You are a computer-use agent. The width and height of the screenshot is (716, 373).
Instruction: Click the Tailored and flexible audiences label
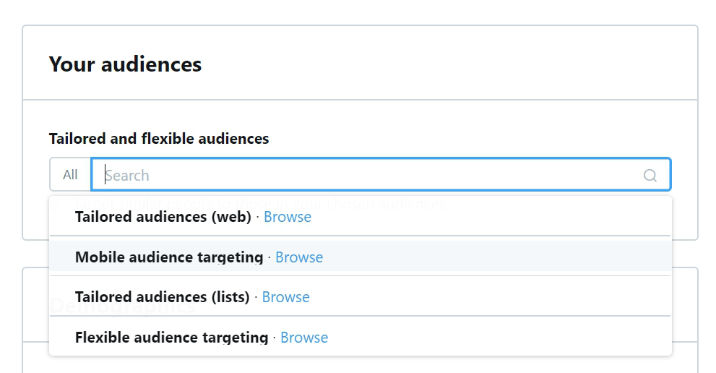[x=159, y=139]
